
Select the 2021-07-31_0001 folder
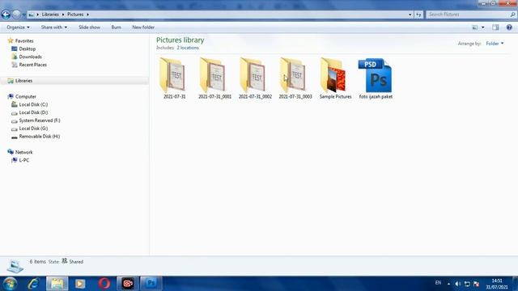coord(214,78)
